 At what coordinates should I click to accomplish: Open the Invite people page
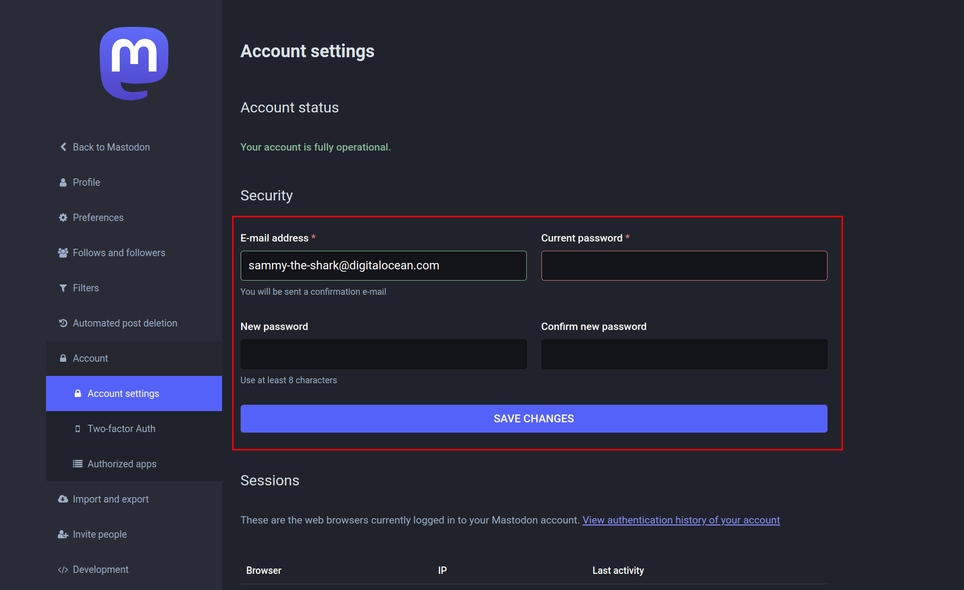pyautogui.click(x=134, y=534)
